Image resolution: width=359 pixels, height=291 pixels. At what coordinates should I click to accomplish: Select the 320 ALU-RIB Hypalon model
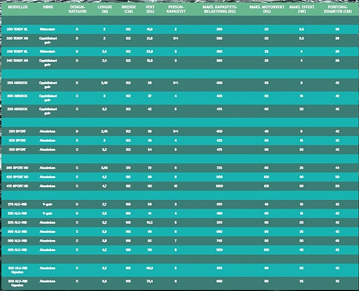coord(17,270)
